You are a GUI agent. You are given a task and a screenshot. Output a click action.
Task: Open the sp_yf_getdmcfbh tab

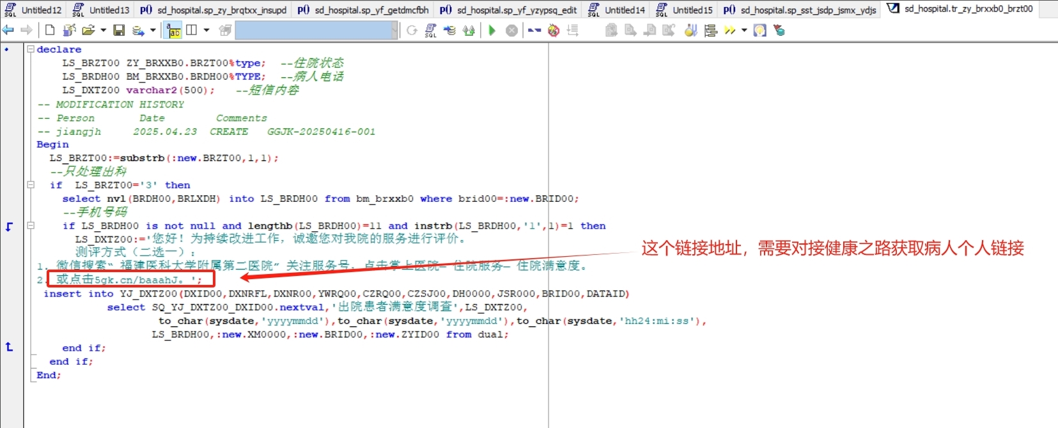pos(363,10)
